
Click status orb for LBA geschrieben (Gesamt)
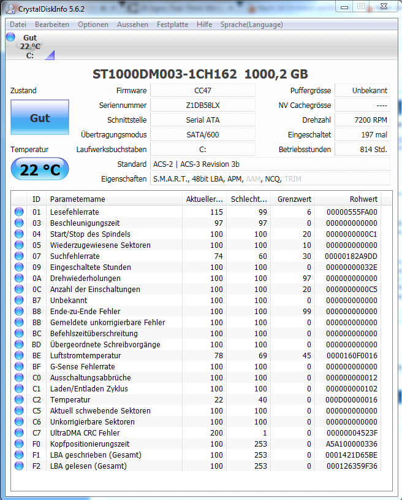(x=19, y=455)
